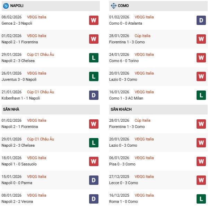
Task: Select Lazio 0 - 3 Como in Como's recent matches
Action: [x=124, y=79]
